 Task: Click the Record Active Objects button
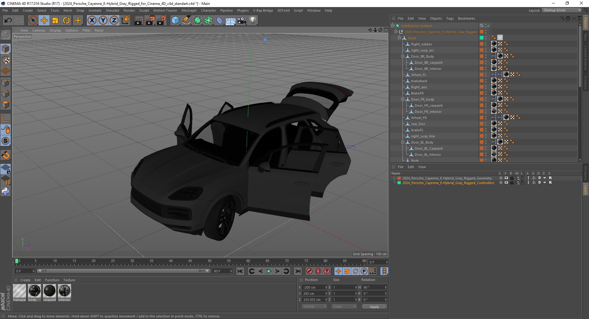point(310,271)
